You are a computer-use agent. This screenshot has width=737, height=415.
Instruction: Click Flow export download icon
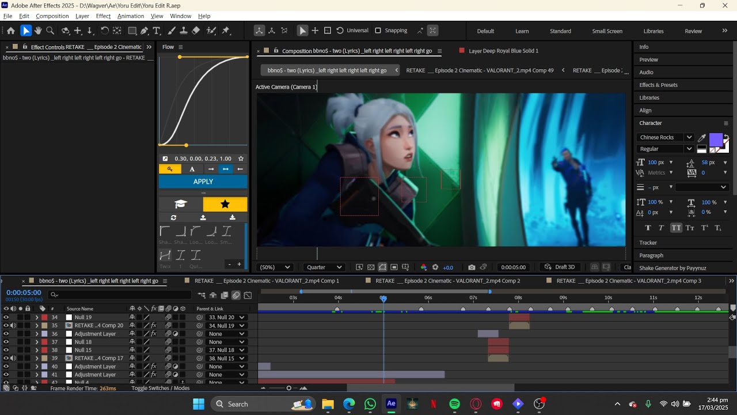[x=233, y=217]
